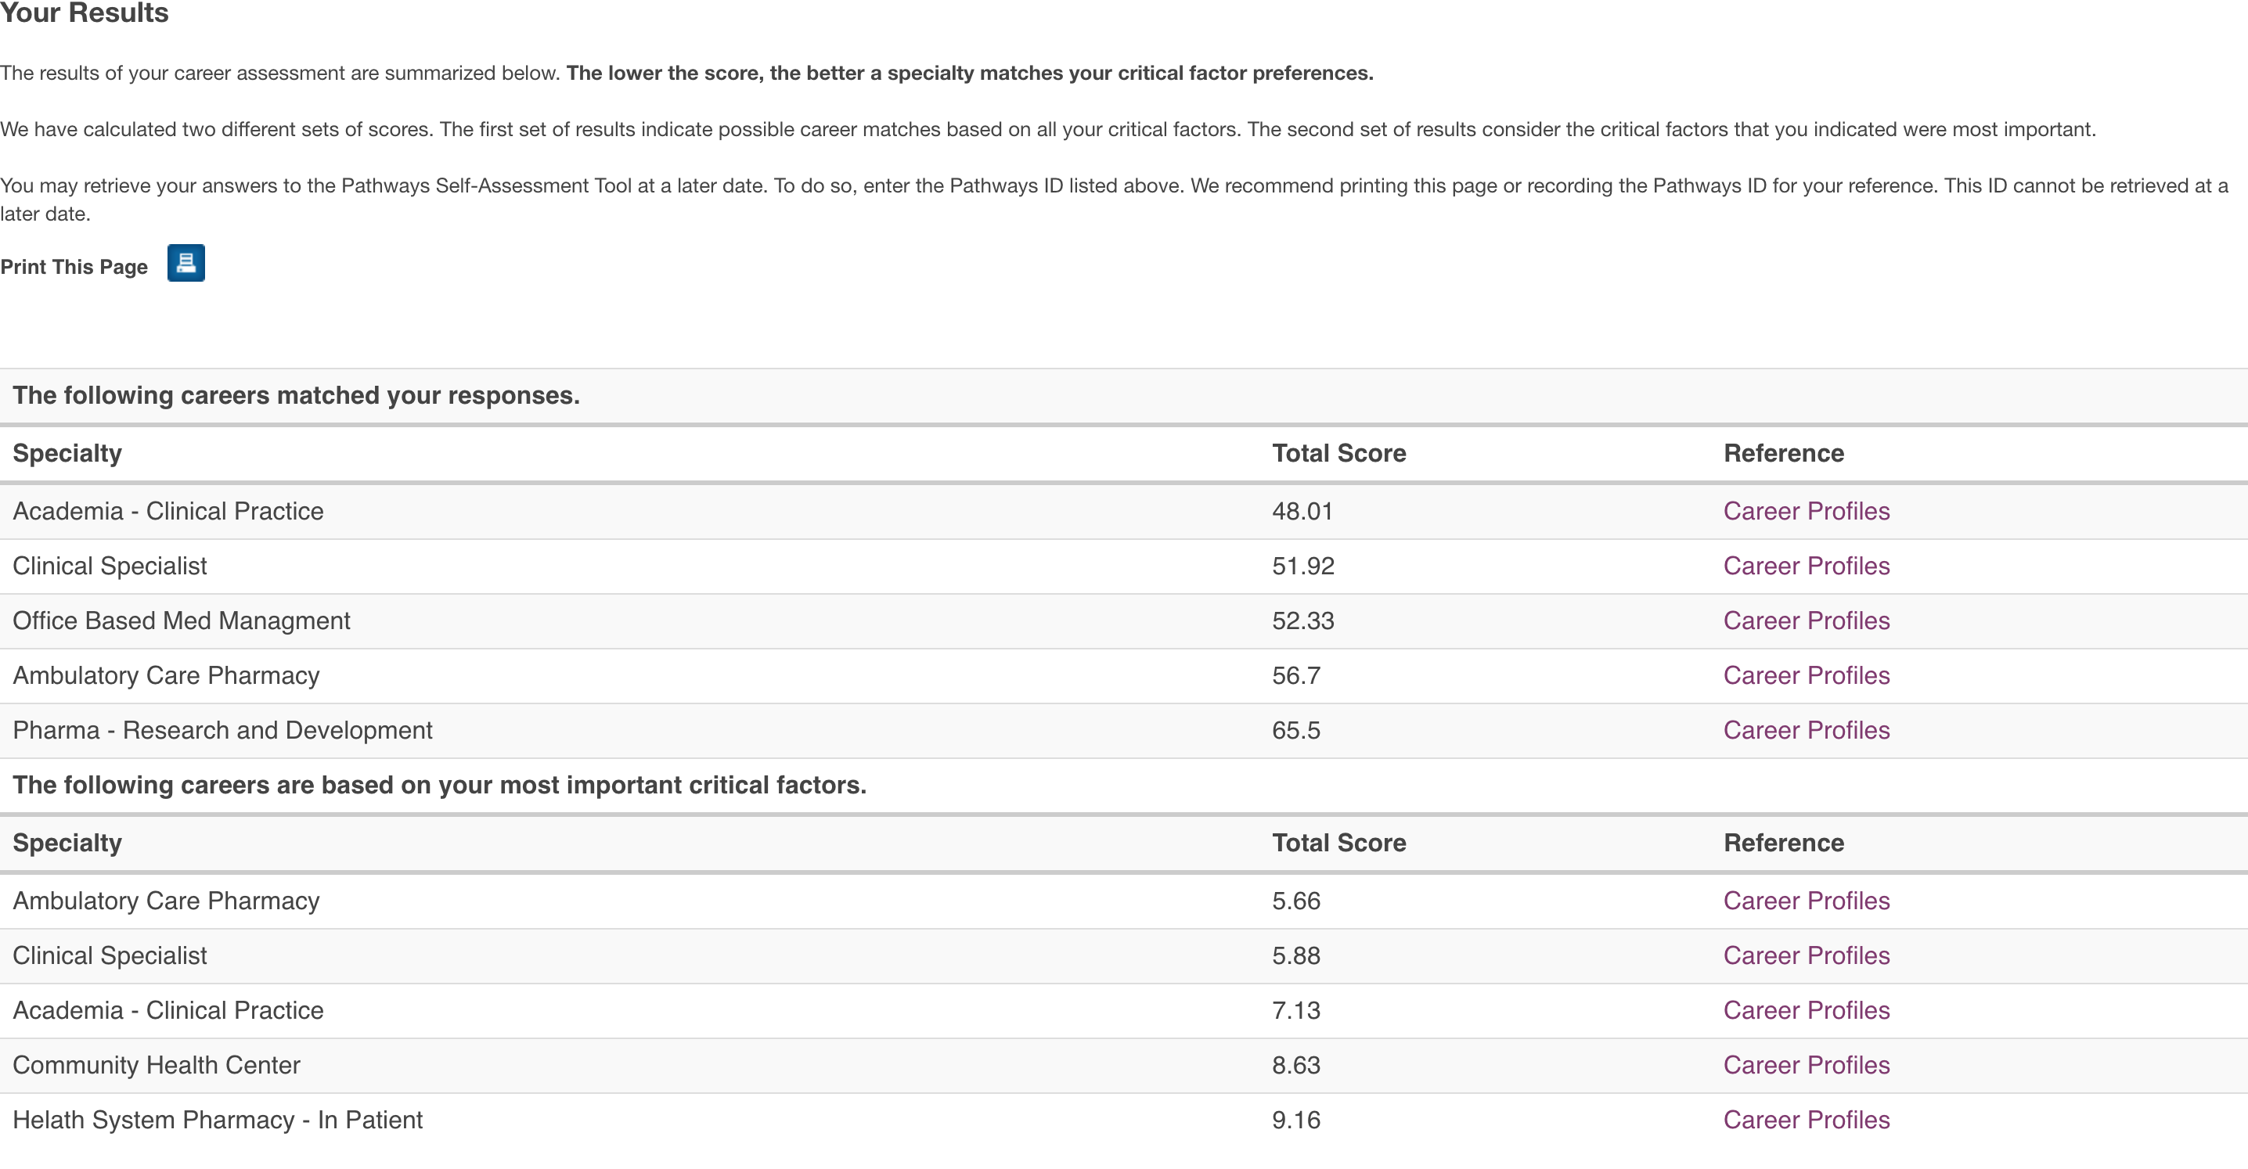Select the 'Office Based Med Managment' specialty name

[x=182, y=621]
